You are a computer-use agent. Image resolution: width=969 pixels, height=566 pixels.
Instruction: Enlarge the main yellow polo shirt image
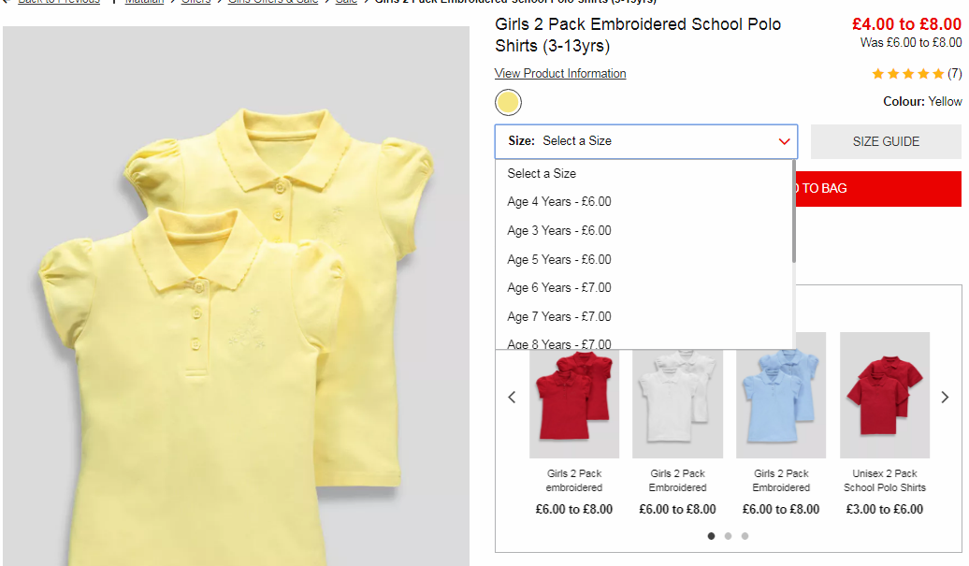point(236,296)
